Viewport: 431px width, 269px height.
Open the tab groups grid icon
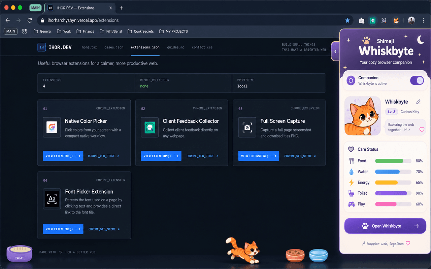point(24,31)
